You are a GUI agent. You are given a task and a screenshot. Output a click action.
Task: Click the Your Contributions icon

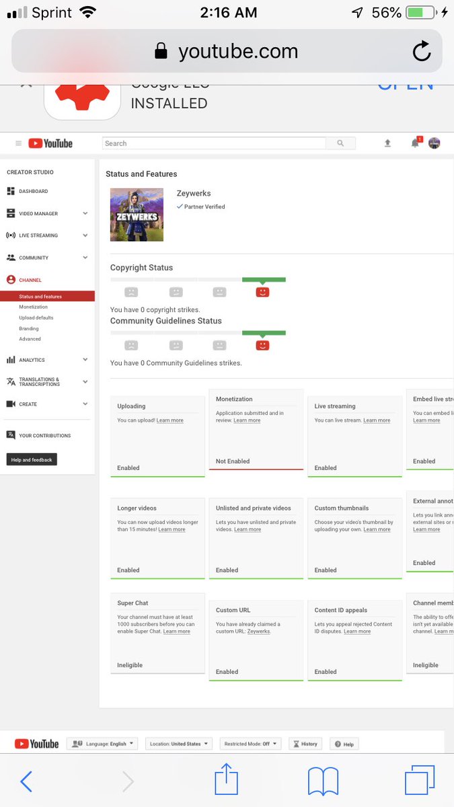click(11, 435)
